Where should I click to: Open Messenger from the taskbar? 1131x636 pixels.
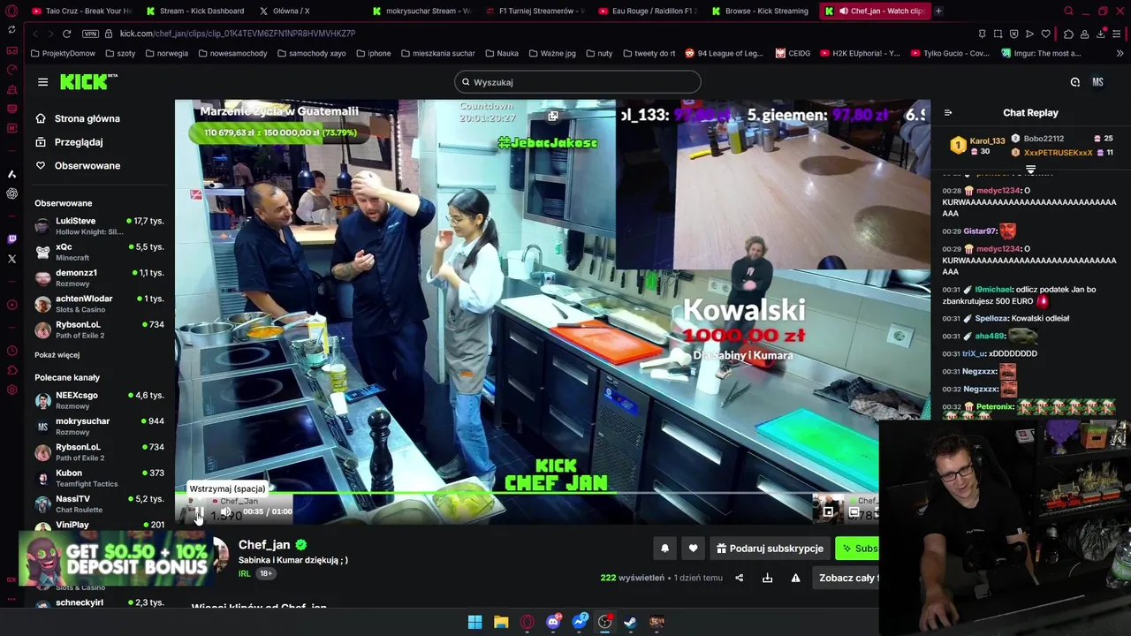[x=580, y=622]
